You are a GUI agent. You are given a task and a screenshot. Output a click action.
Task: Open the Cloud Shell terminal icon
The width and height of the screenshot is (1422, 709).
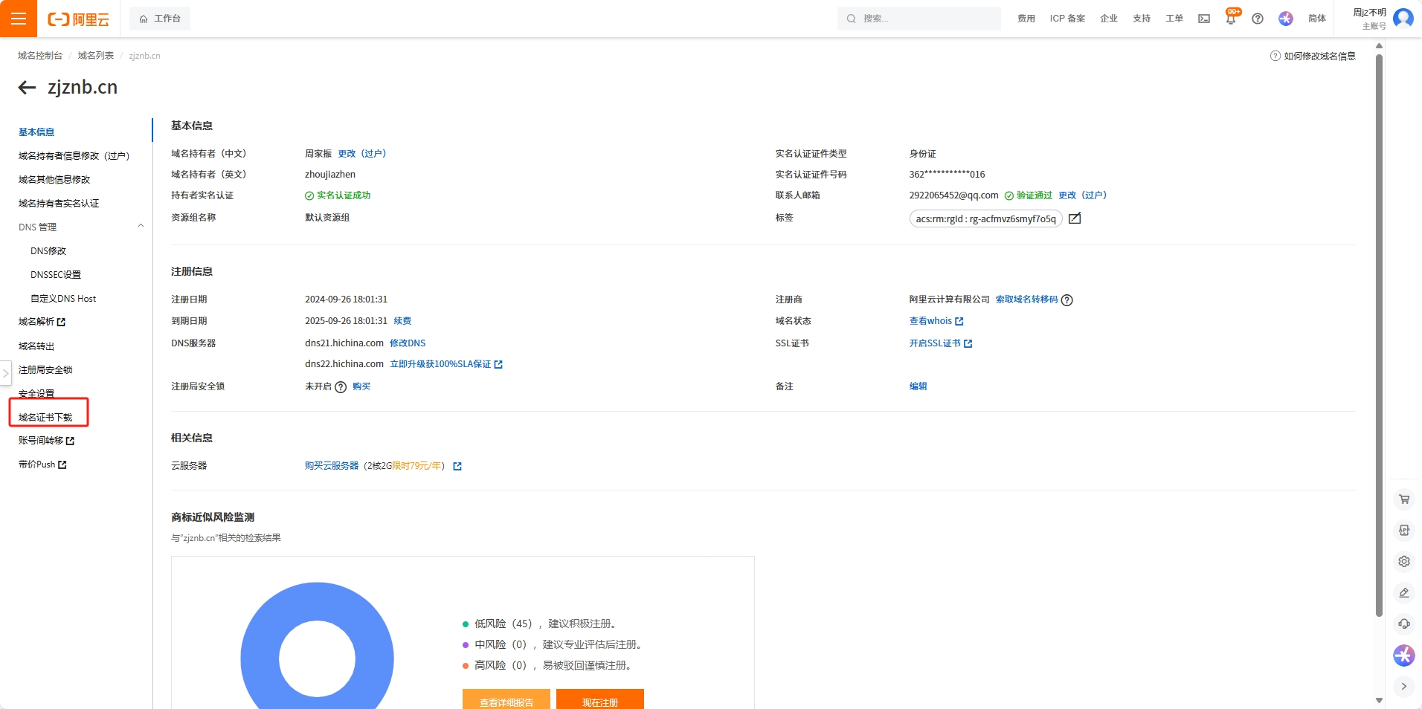point(1204,19)
